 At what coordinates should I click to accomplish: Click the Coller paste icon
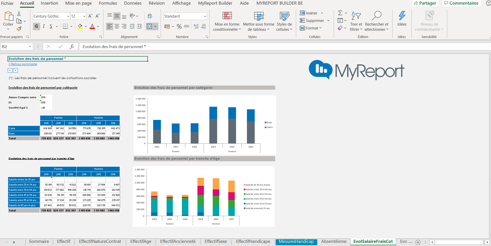tap(8, 16)
